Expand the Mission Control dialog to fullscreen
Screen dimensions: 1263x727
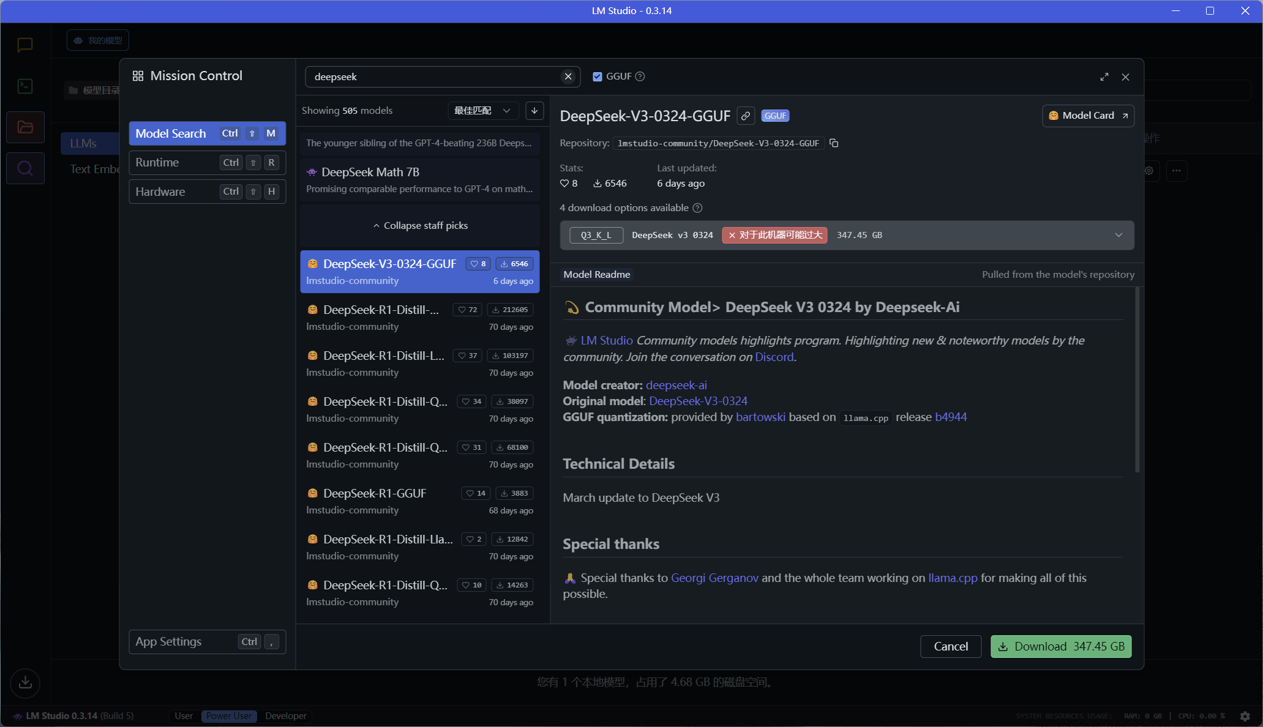1104,77
